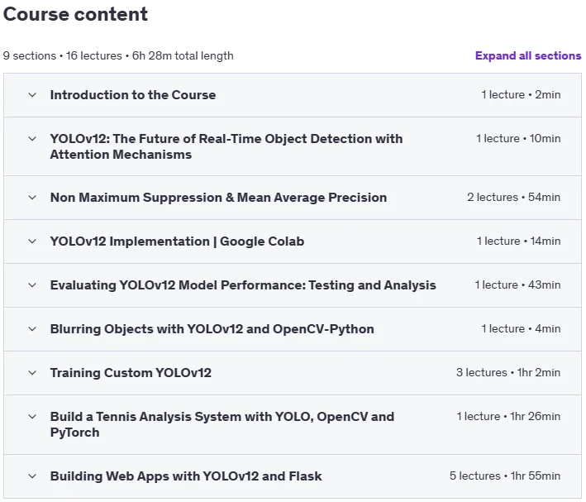Expand chevron for Evaluating YOLOv12 Model Performance
Image resolution: width=586 pixels, height=502 pixels.
tap(32, 285)
